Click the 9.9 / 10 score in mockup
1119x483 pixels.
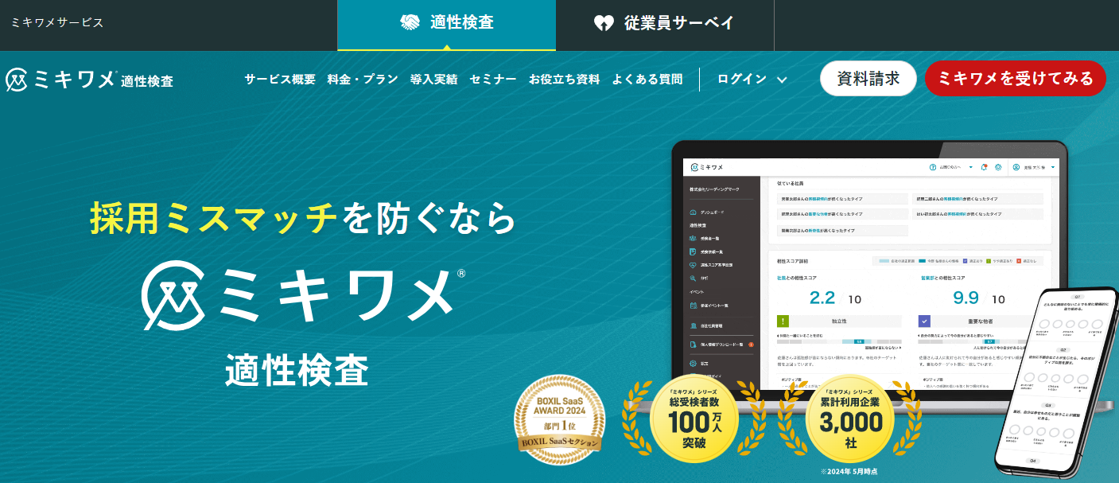tap(979, 298)
